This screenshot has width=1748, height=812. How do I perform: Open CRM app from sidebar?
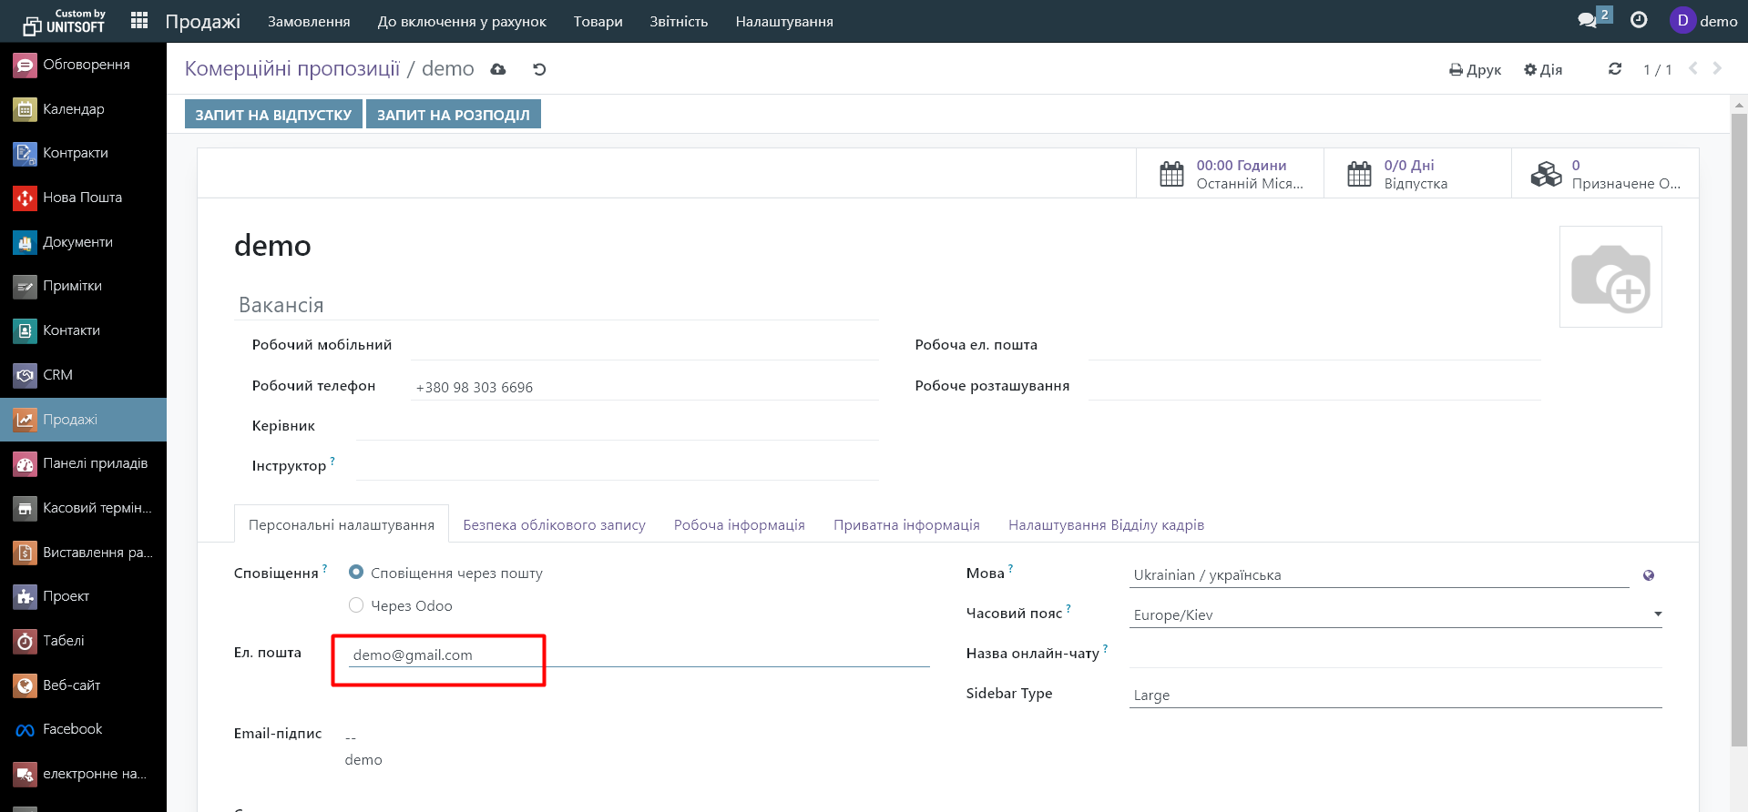pyautogui.click(x=57, y=375)
